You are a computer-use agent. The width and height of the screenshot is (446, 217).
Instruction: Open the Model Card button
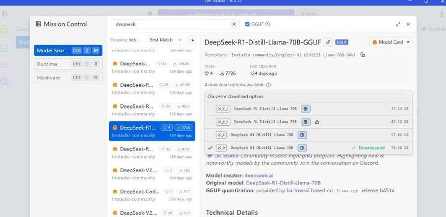click(391, 42)
